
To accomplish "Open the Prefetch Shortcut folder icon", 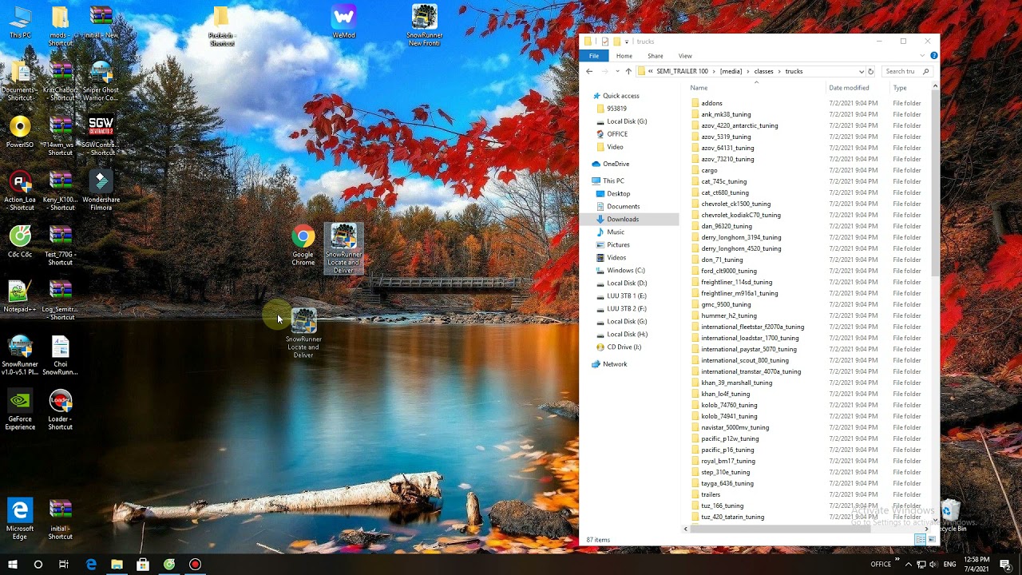I will click(x=221, y=26).
